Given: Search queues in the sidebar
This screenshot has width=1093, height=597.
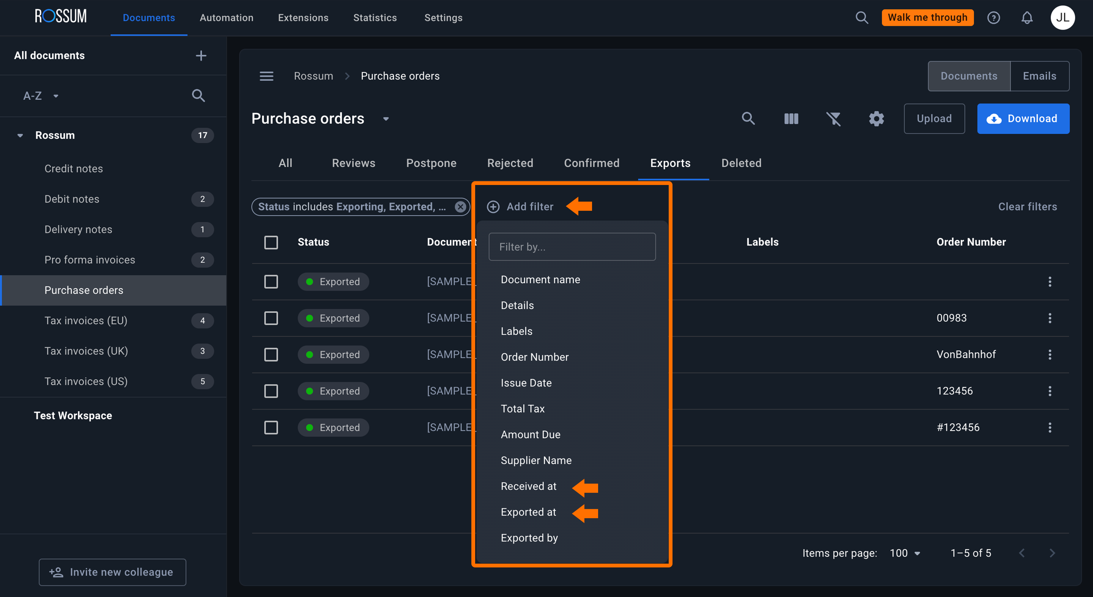Looking at the screenshot, I should coord(198,96).
